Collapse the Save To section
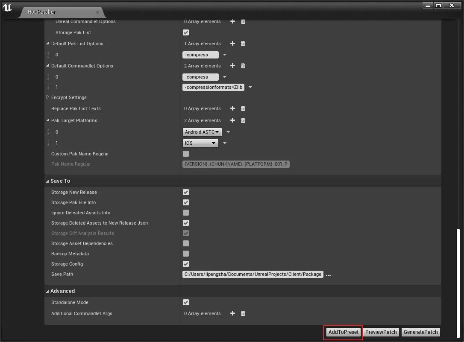This screenshot has width=464, height=342. click(47, 181)
